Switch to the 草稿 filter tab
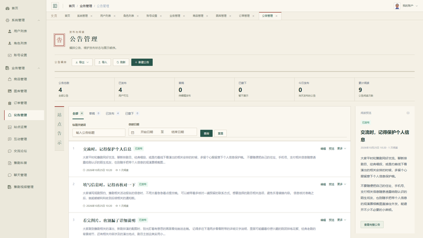This screenshot has height=238, width=423. pyautogui.click(x=95, y=113)
